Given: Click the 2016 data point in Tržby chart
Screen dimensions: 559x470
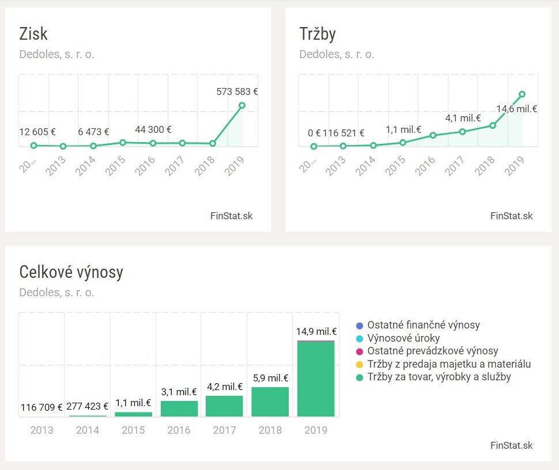Looking at the screenshot, I should coord(433,135).
